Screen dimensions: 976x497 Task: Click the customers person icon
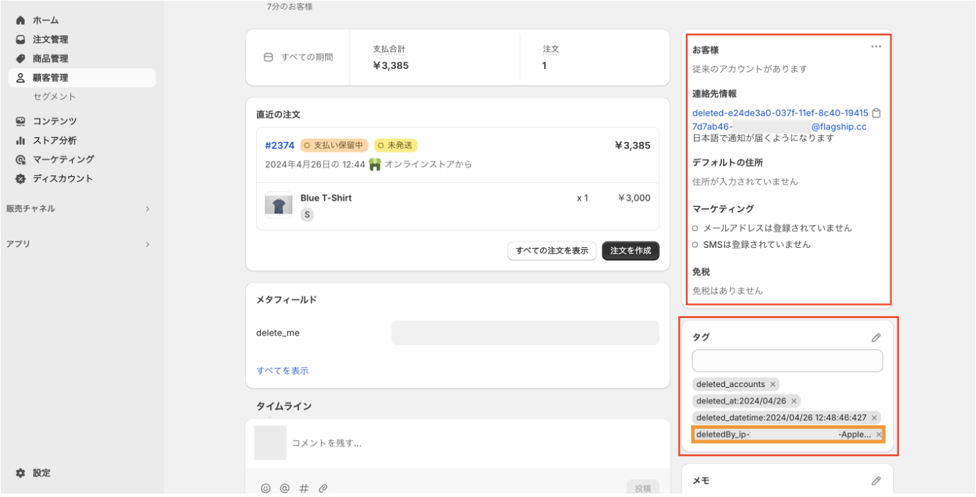pos(20,78)
